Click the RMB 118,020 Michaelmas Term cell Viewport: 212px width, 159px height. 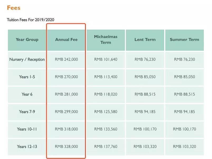pyautogui.click(x=106, y=94)
